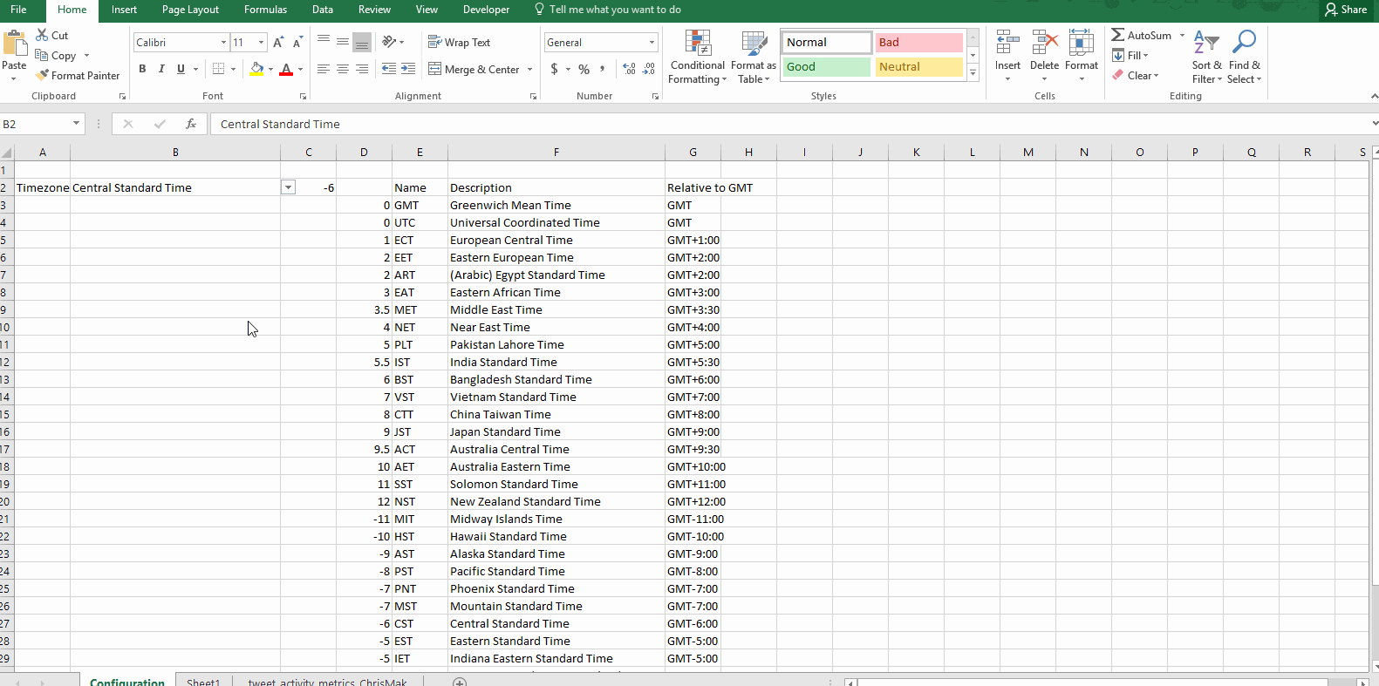Click the Copy icon
This screenshot has height=686, width=1379.
tap(42, 55)
